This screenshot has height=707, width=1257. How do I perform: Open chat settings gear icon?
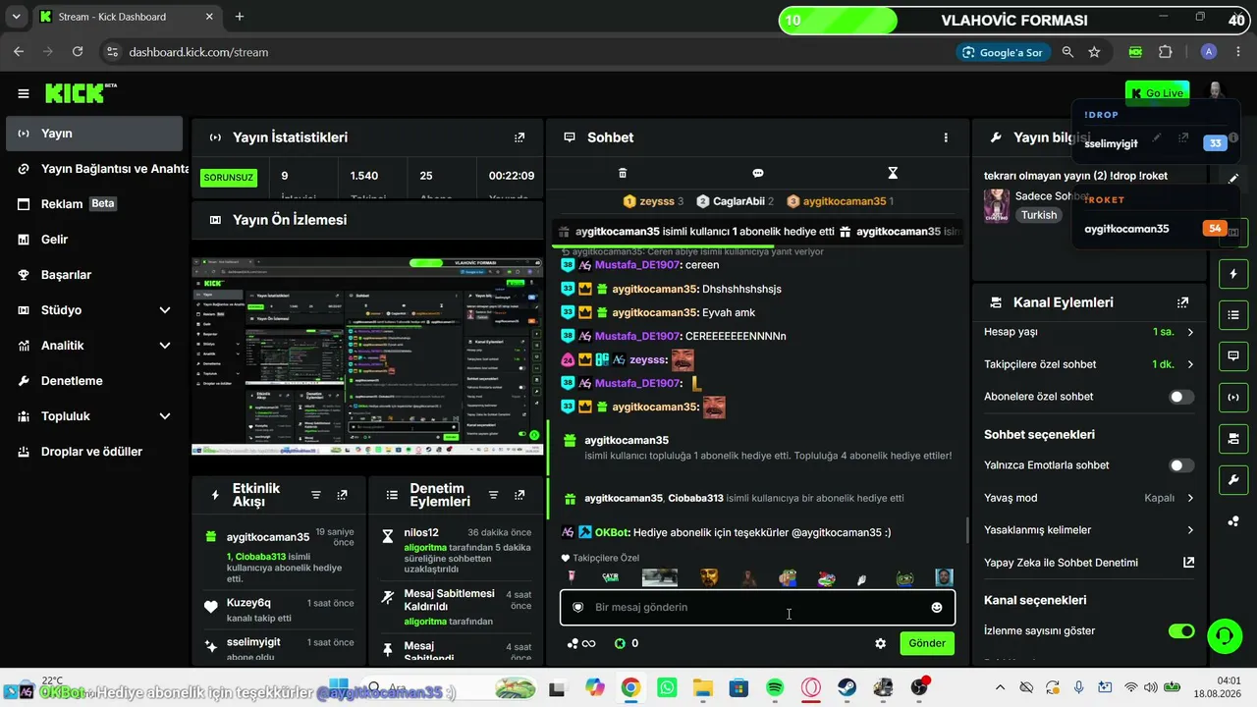(881, 643)
